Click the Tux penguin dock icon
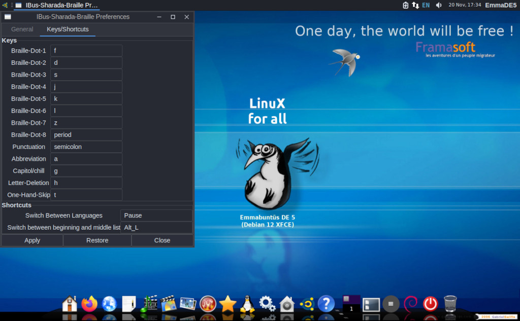520x321 pixels. coord(247,304)
